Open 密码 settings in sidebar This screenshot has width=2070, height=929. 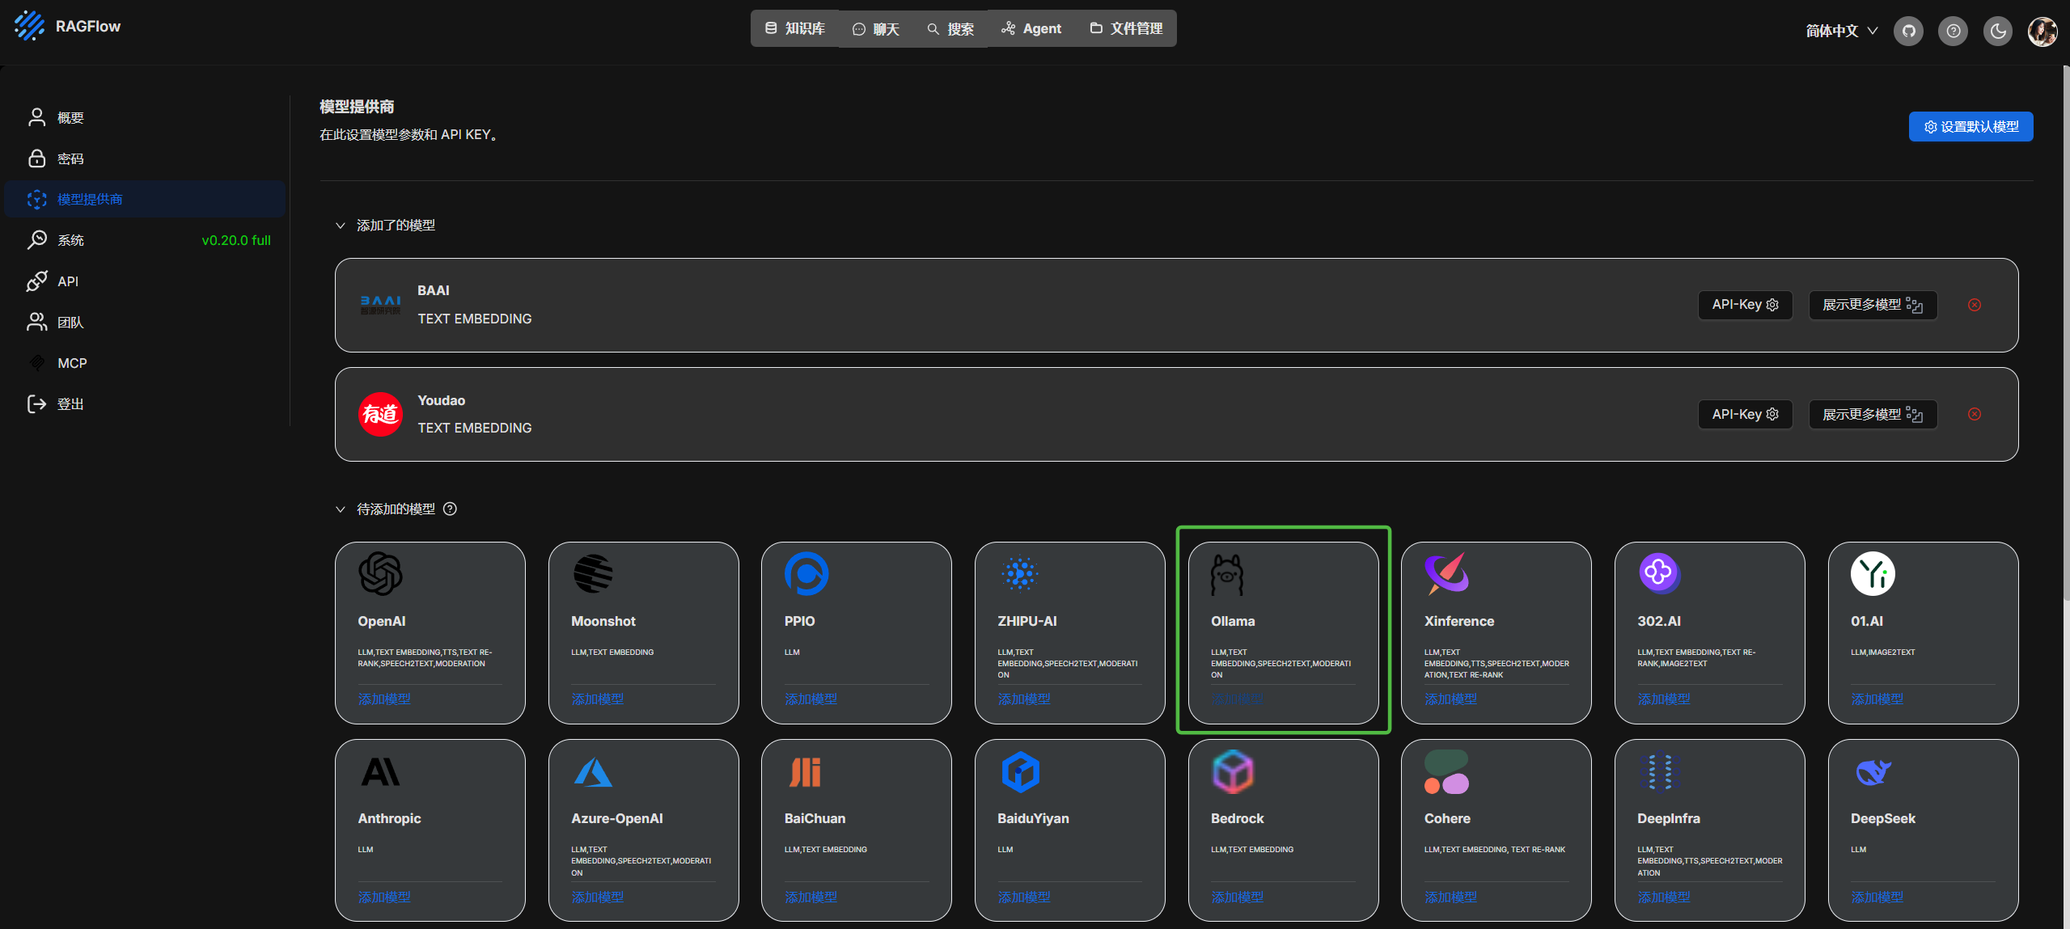(145, 158)
